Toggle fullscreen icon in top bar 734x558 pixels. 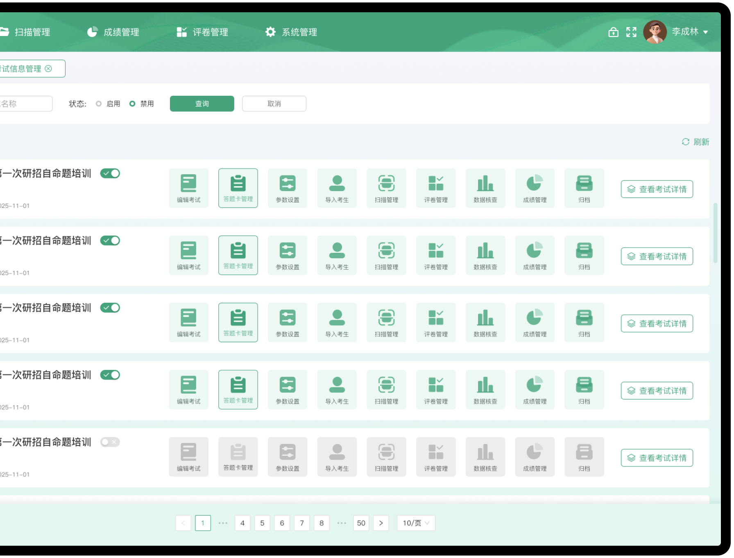631,32
